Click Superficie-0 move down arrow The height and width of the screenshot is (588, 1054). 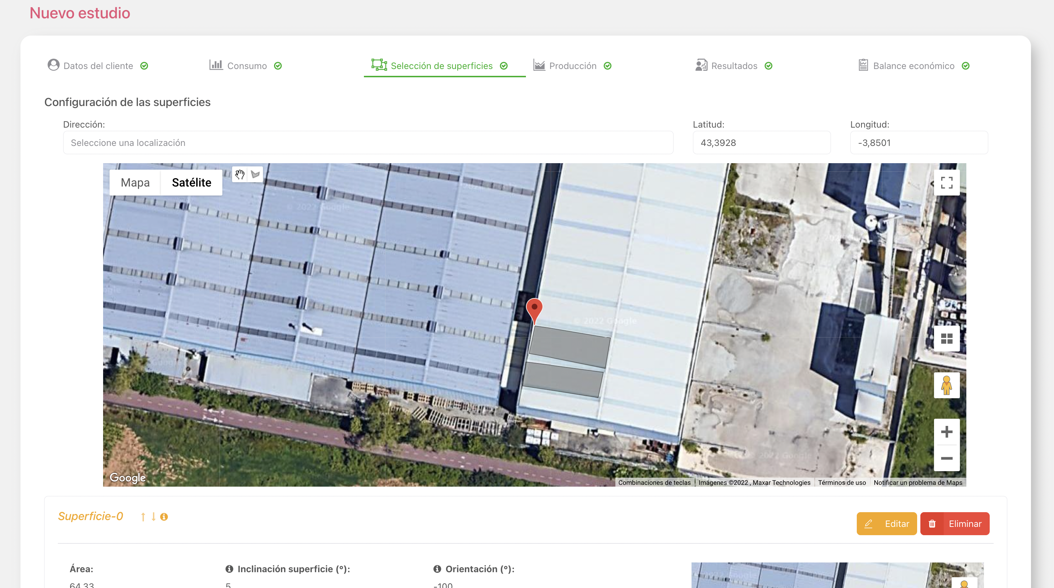pos(153,517)
